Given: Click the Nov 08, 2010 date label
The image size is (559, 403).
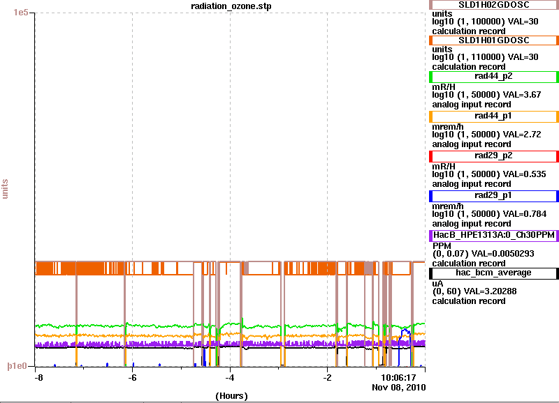Looking at the screenshot, I should (398, 388).
